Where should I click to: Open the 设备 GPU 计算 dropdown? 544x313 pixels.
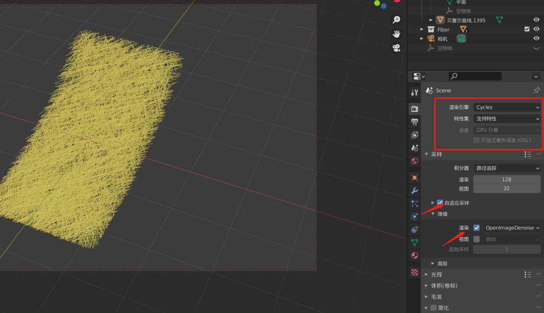(507, 130)
